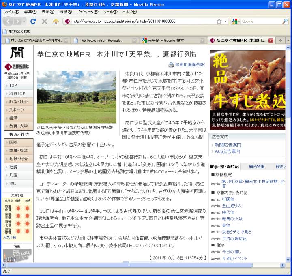Open the Google search engine dropdown
This screenshot has height=276, width=292.
[236, 21]
